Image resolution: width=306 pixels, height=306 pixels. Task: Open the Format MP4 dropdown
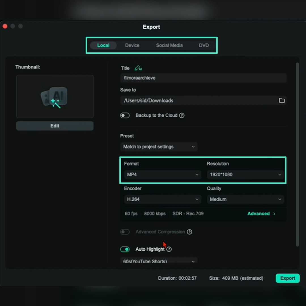point(163,175)
